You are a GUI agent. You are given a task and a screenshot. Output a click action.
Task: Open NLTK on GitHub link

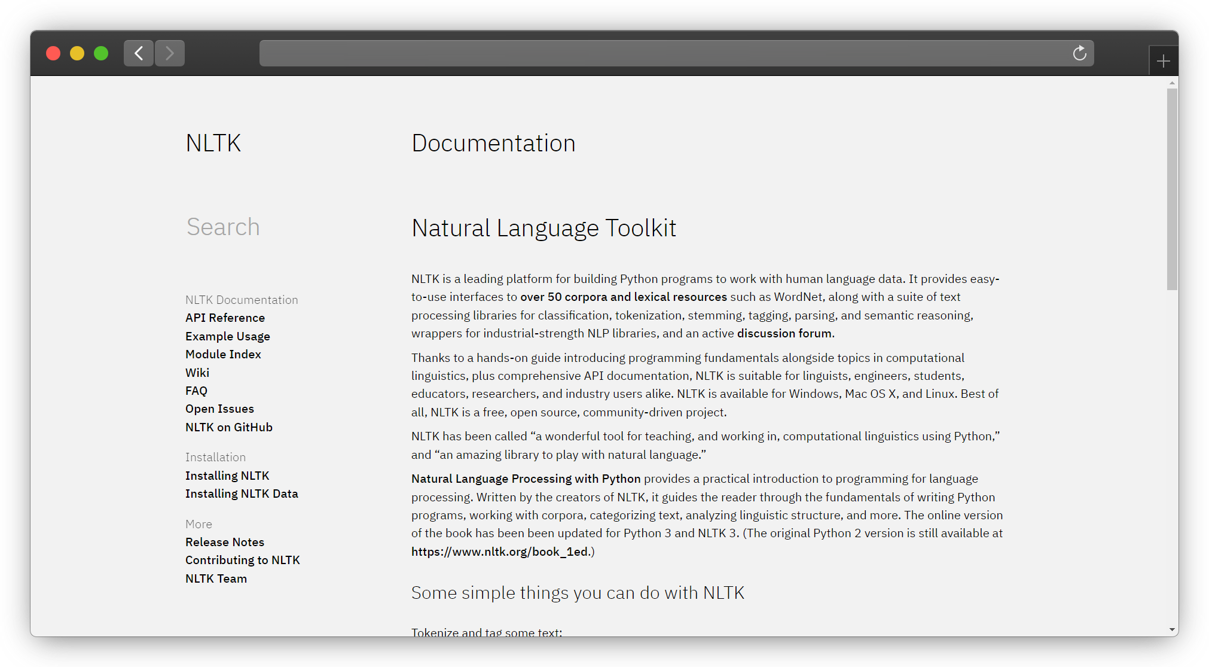coord(229,427)
